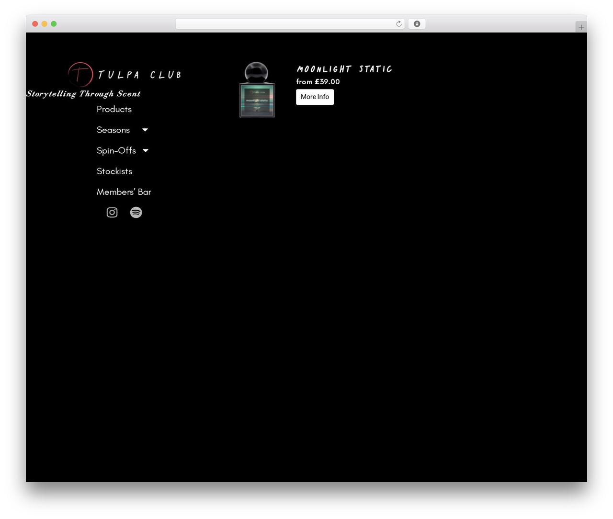The width and height of the screenshot is (613, 519).
Task: Open the Members' Bar page
Action: click(124, 192)
